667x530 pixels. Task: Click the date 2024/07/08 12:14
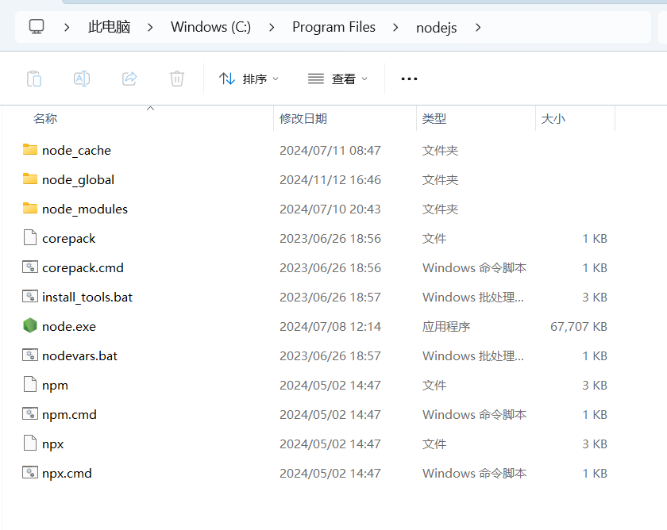(330, 326)
